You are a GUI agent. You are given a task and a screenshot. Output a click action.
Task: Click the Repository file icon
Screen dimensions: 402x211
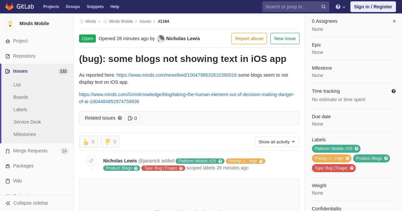[x=8, y=56]
